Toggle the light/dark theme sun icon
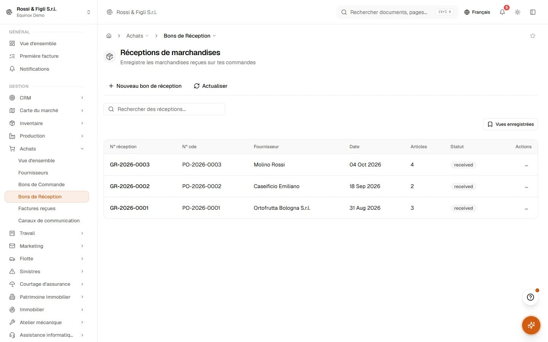Viewport: 548px width, 342px height. [518, 12]
